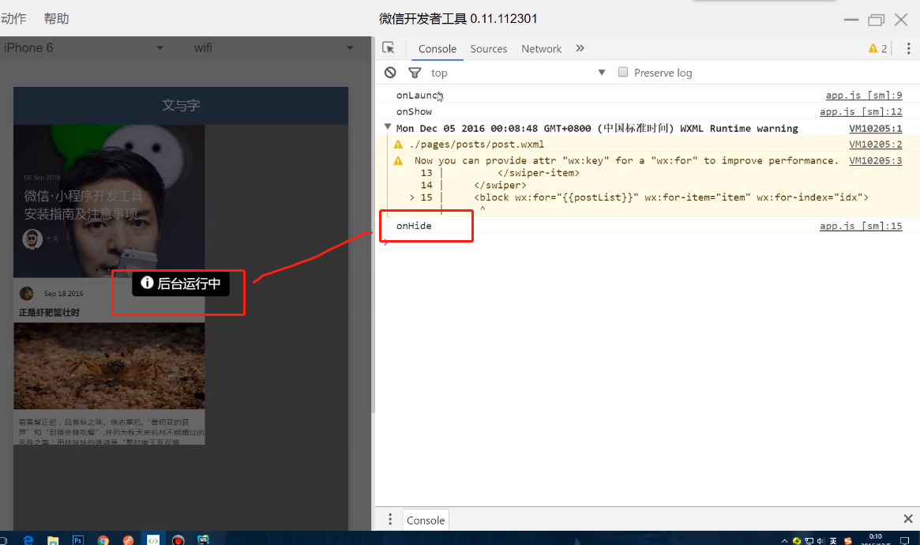Switch to the Sources tab
The height and width of the screenshot is (545, 920).
(x=488, y=49)
